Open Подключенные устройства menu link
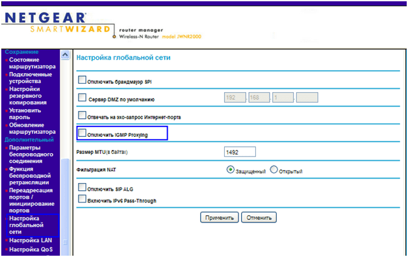This screenshot has width=408, height=257. 31,78
